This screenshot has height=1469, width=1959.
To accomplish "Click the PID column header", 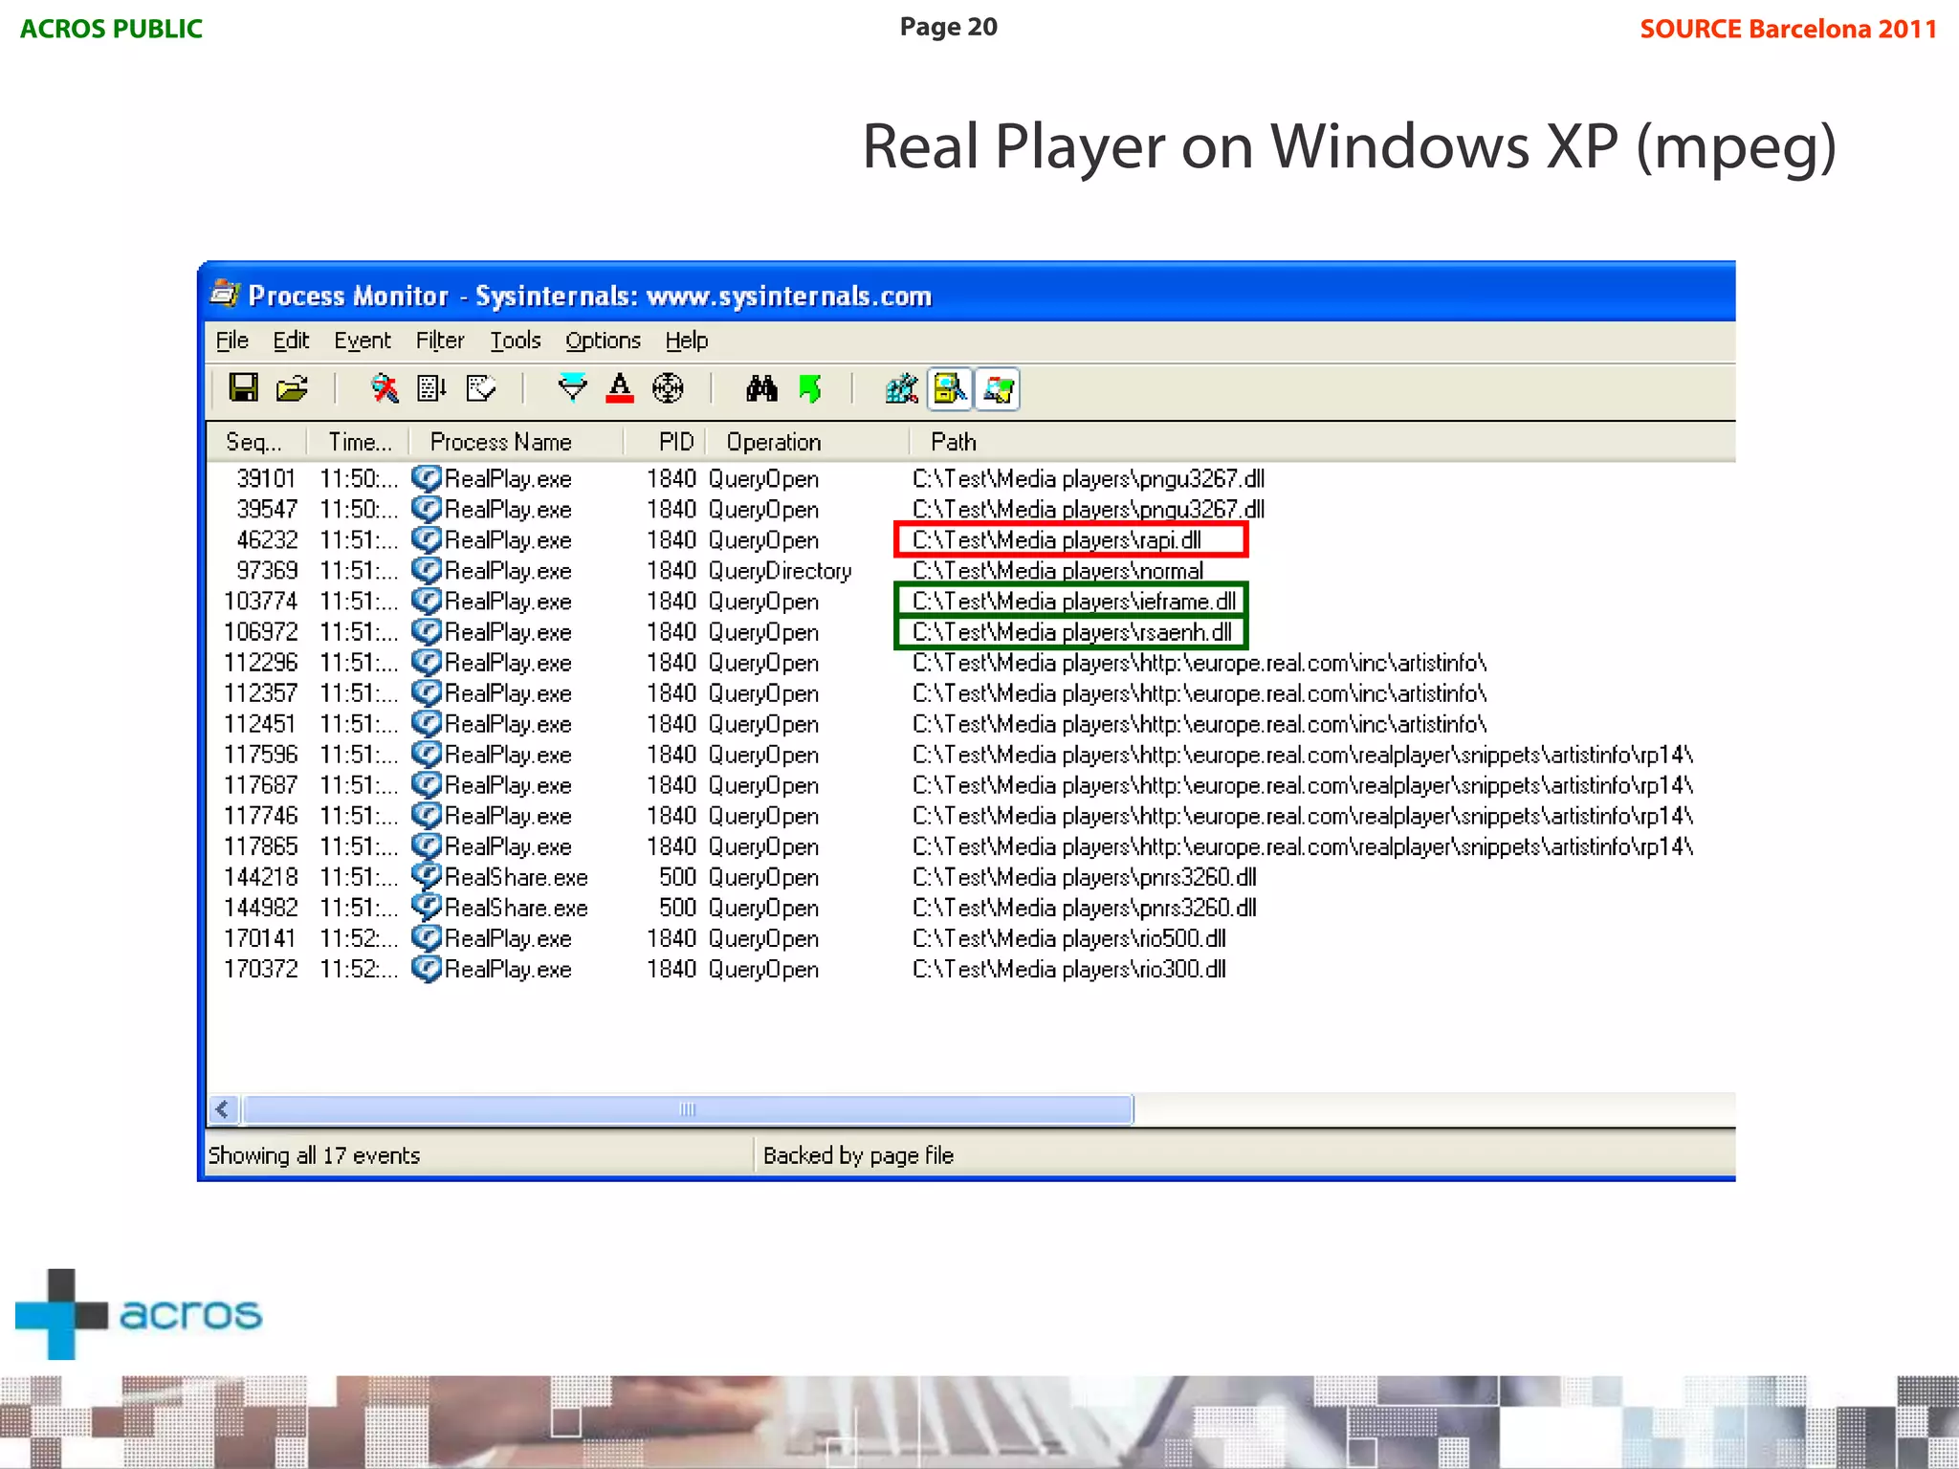I will [667, 442].
